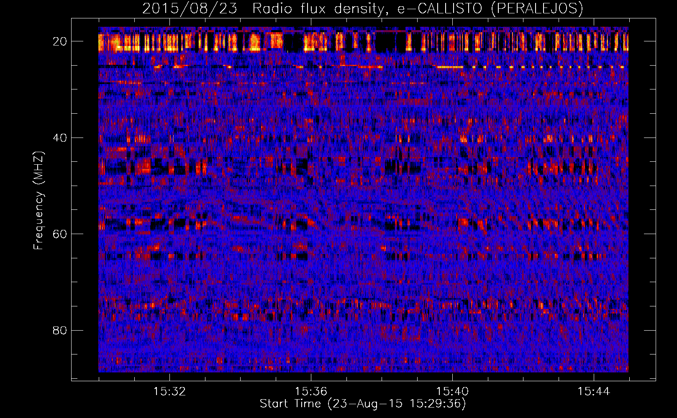This screenshot has height=418, width=677.
Task: Click the Frequency (MHZ) axis label
Action: click(x=38, y=201)
